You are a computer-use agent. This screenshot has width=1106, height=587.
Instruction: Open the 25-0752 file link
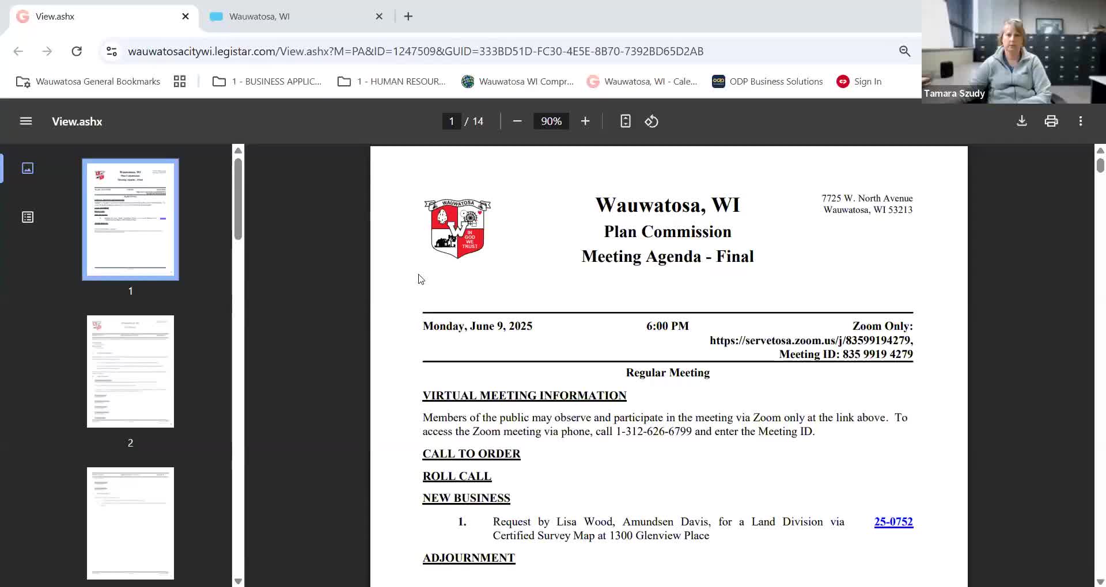893,521
